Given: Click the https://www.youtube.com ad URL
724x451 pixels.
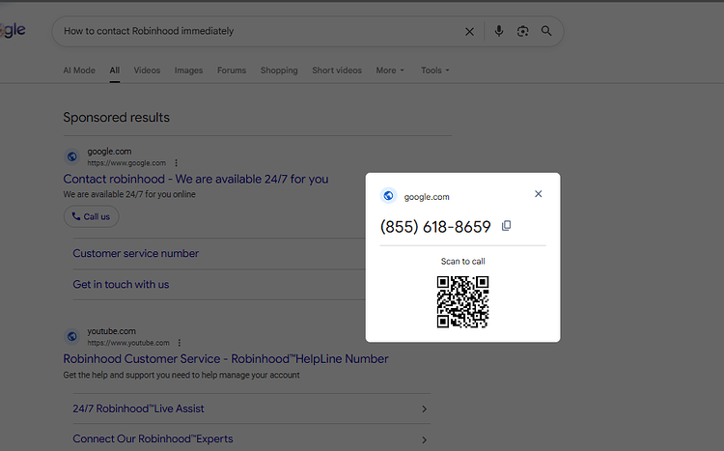Looking at the screenshot, I should (x=128, y=343).
